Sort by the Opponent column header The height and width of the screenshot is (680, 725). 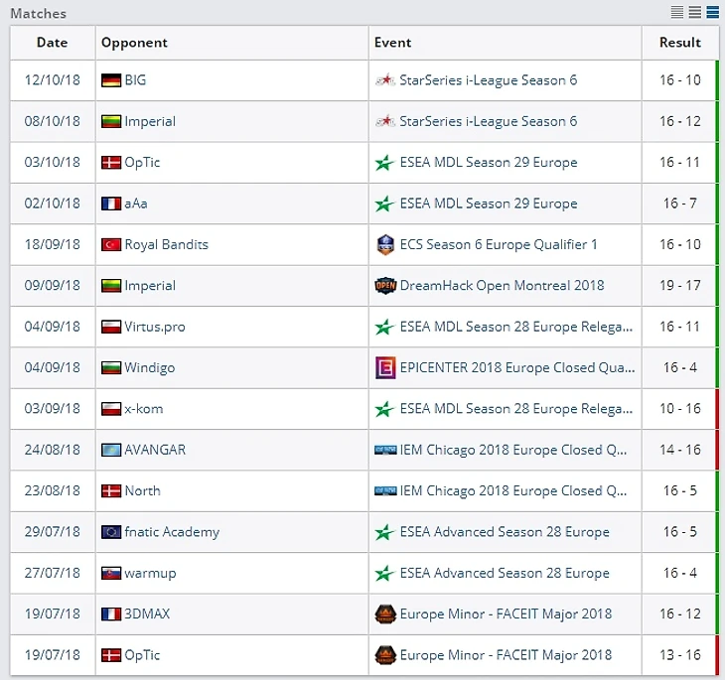[134, 43]
